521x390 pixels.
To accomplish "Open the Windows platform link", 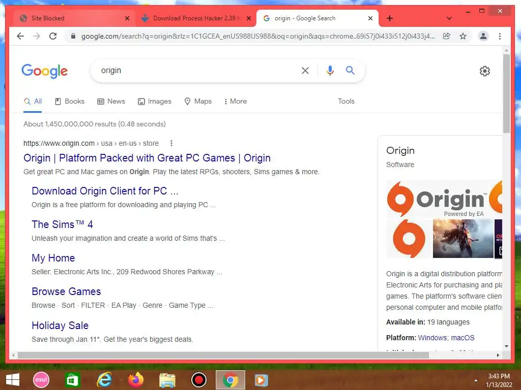I will pos(432,338).
